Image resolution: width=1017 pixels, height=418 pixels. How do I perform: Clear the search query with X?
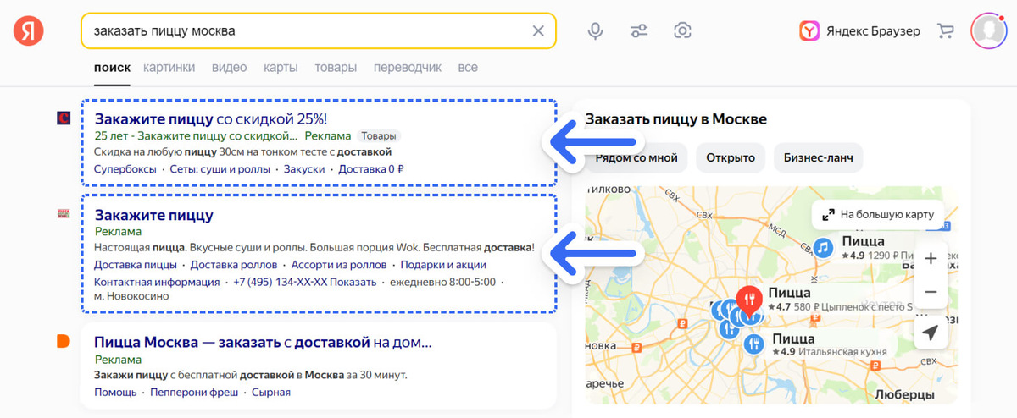click(538, 31)
